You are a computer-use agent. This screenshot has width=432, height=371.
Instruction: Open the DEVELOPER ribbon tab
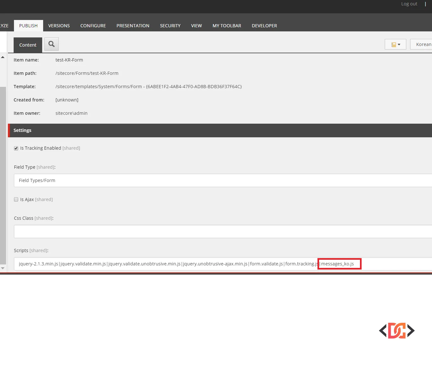tap(264, 25)
